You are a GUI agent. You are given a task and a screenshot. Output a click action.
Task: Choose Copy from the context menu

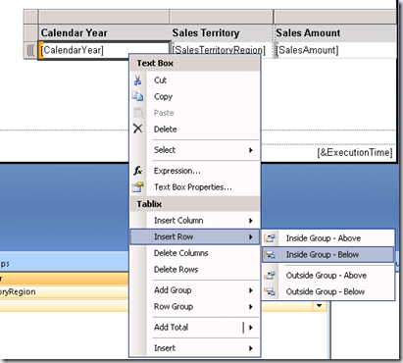click(x=195, y=96)
